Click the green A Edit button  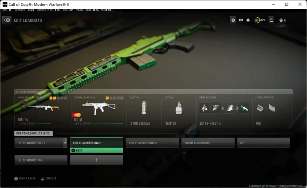click(97, 150)
